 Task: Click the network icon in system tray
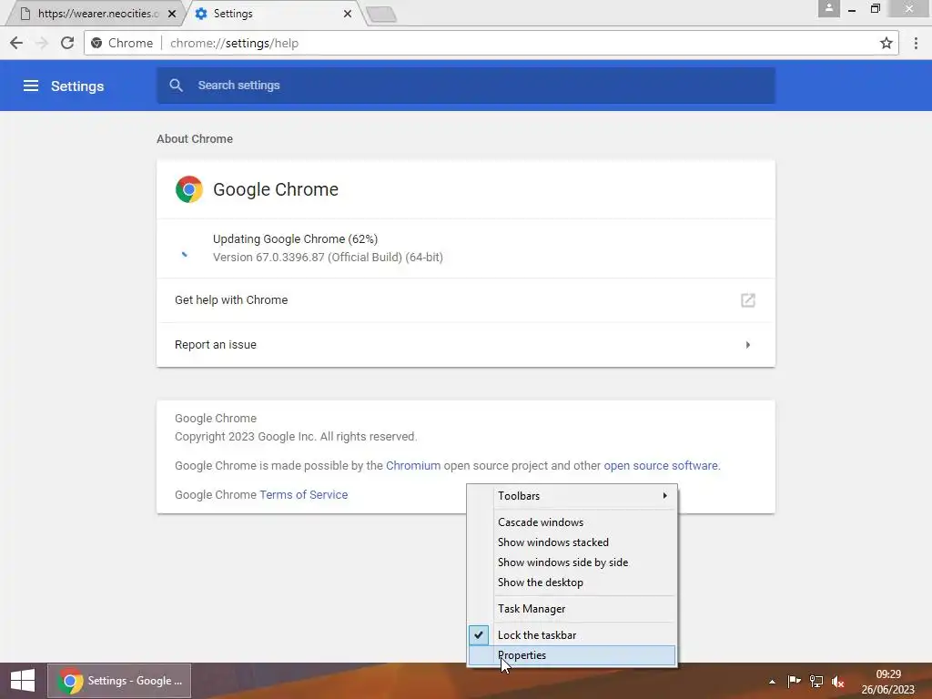[816, 682]
